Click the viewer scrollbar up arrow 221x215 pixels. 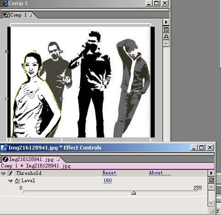tap(166, 43)
